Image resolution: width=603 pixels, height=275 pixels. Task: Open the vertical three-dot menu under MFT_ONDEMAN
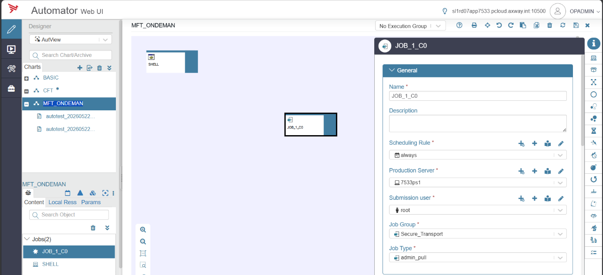tap(113, 193)
